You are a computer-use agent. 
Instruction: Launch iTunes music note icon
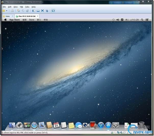point(101,125)
